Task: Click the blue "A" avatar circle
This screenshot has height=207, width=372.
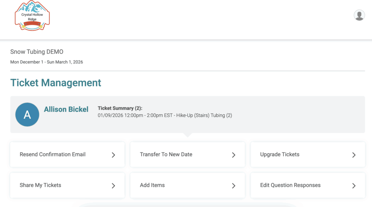Action: [27, 114]
